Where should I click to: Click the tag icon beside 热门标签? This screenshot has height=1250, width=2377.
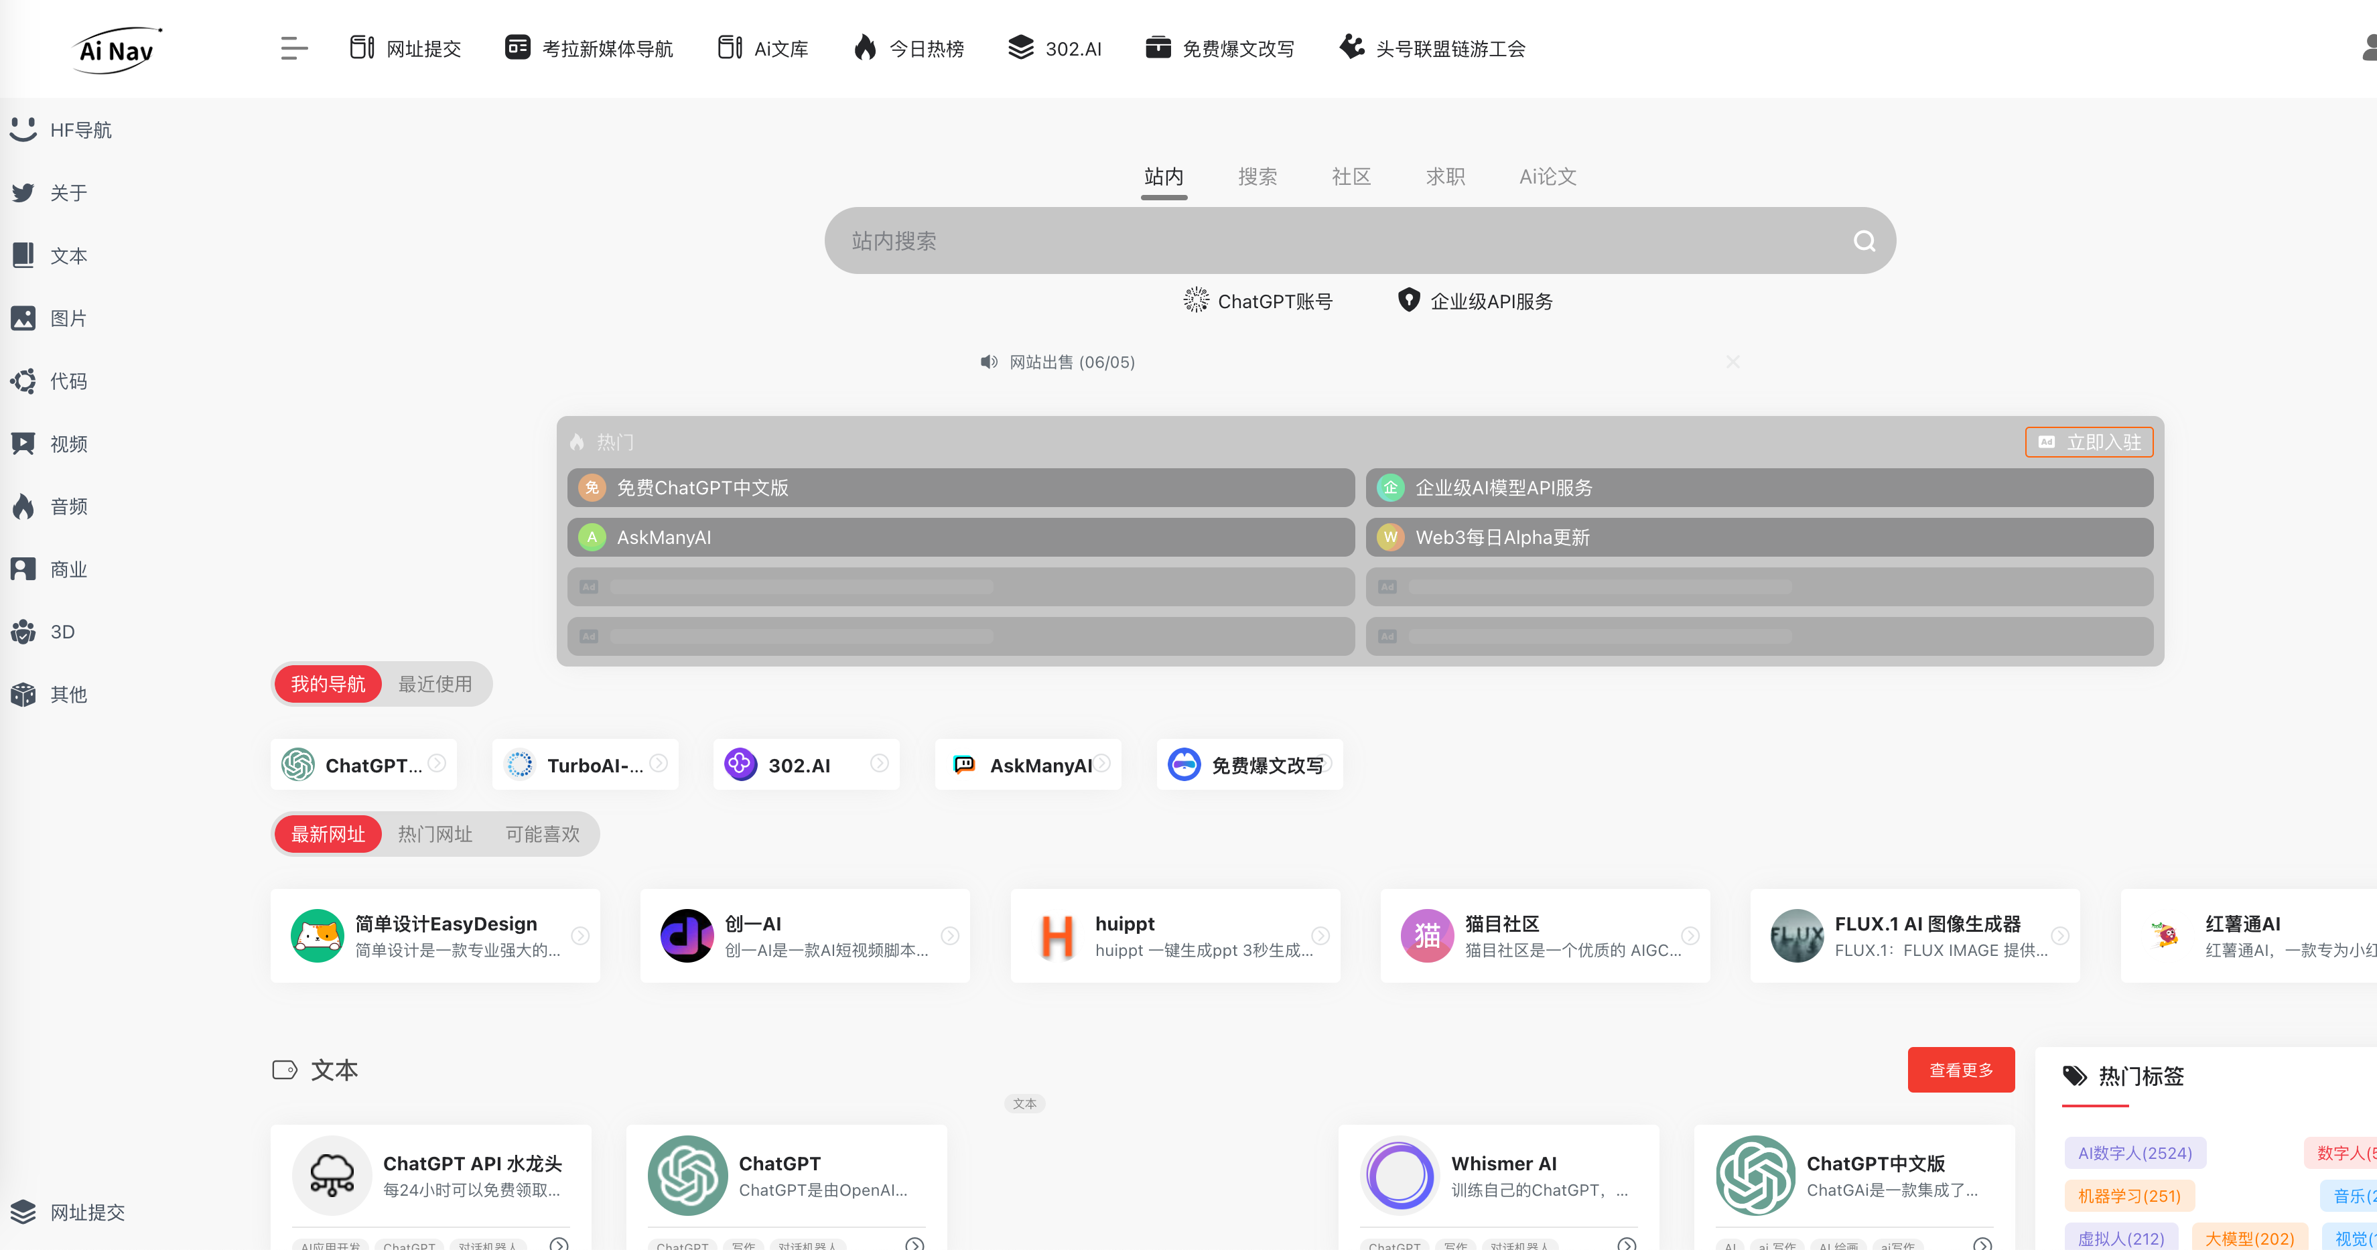2074,1074
